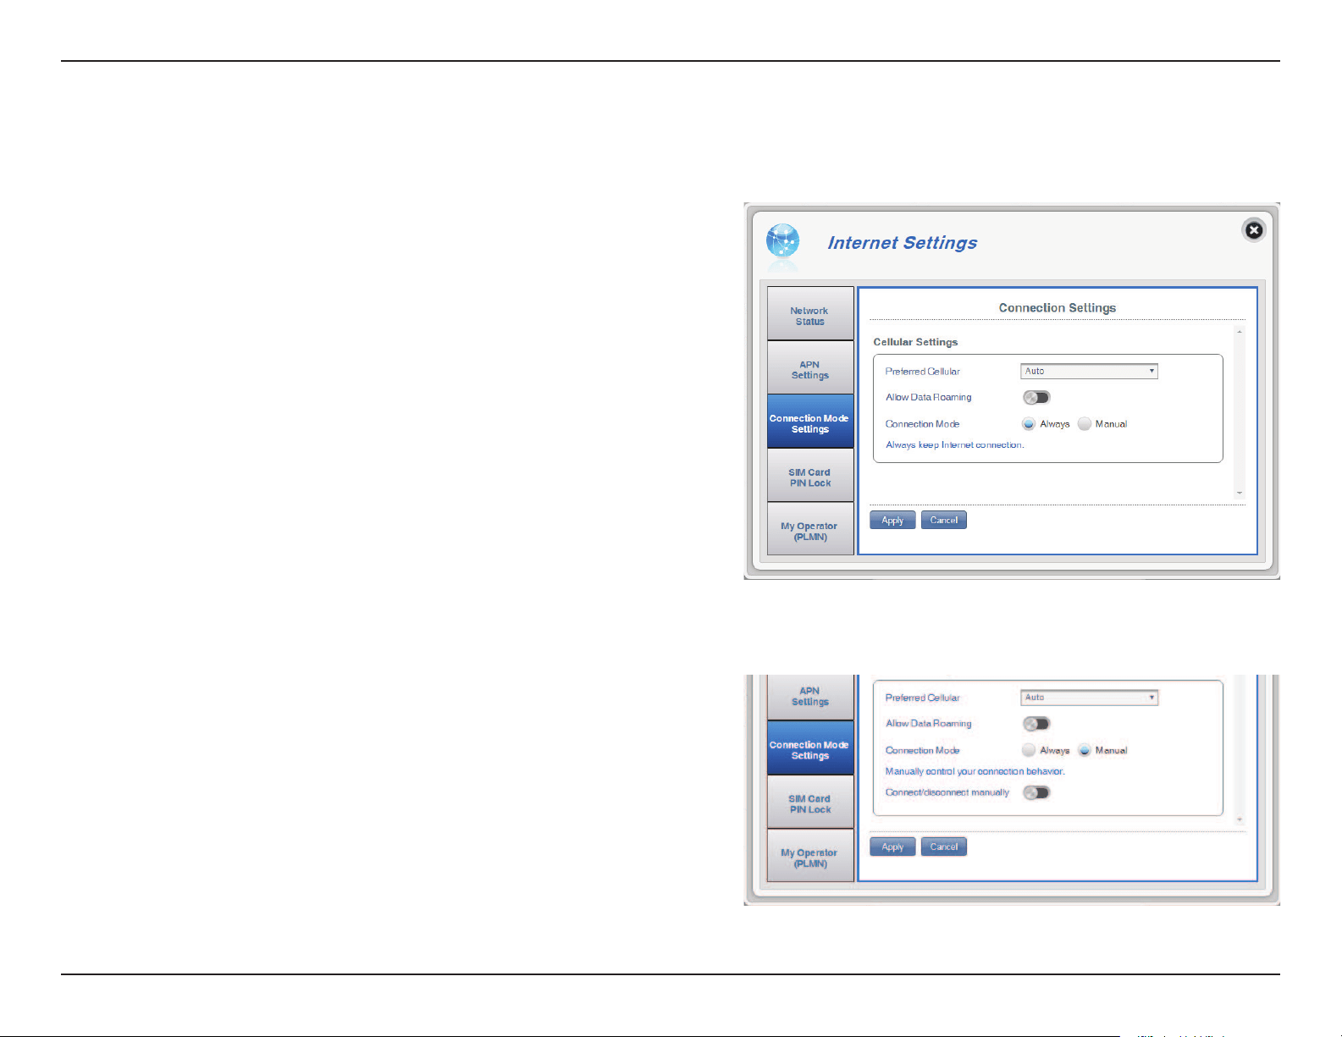Toggle Allow Data Roaming in the upper dialog
The image size is (1342, 1037).
[x=1036, y=398]
